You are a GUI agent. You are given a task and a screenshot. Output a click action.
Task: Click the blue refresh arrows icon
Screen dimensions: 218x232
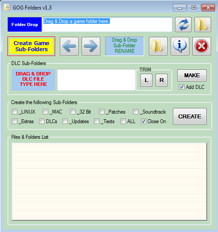(183, 24)
